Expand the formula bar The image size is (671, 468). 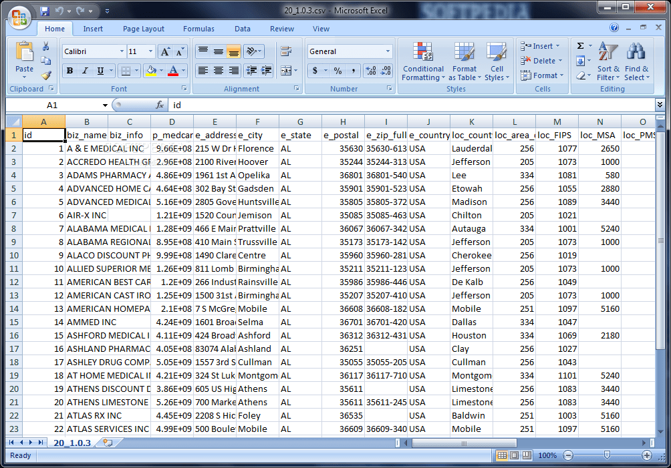point(660,105)
